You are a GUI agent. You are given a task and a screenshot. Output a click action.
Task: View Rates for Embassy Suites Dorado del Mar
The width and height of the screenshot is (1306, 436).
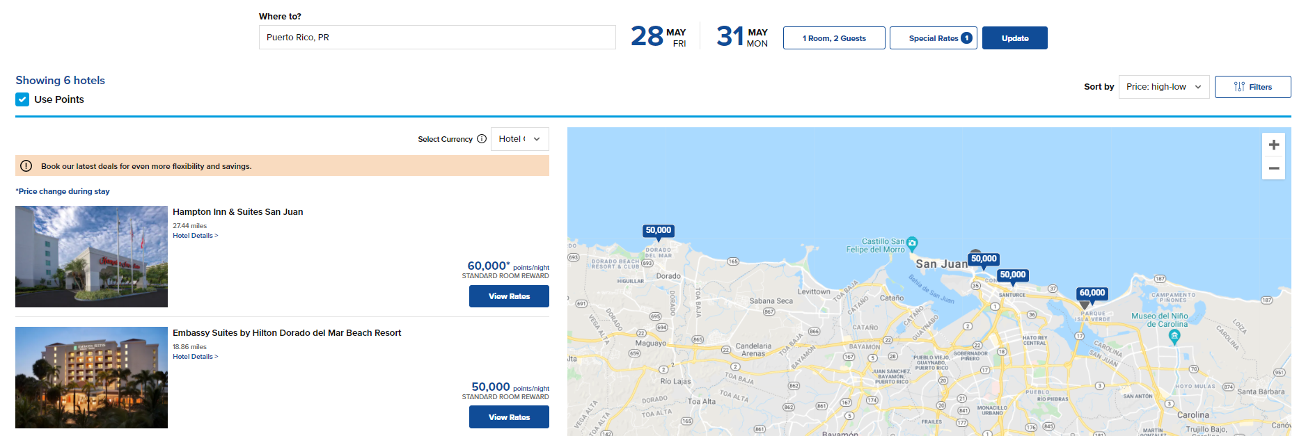coord(509,417)
